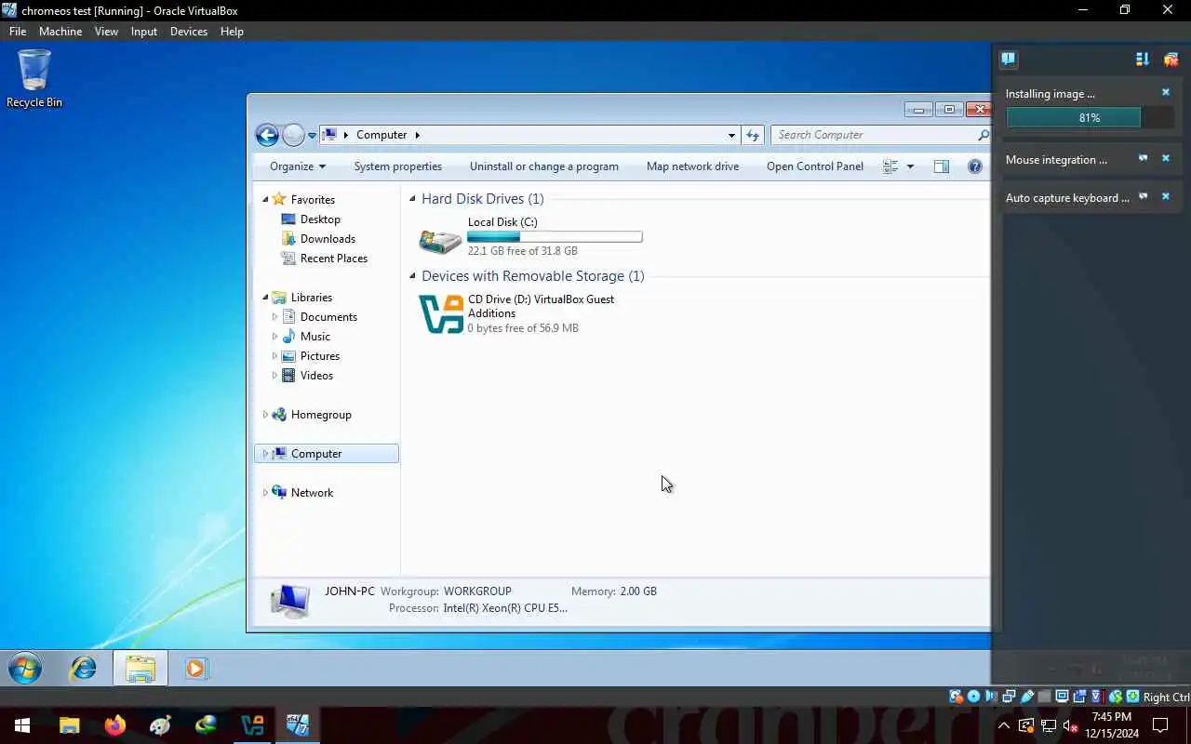Toggle the muted speaker tray icon

click(1072, 725)
